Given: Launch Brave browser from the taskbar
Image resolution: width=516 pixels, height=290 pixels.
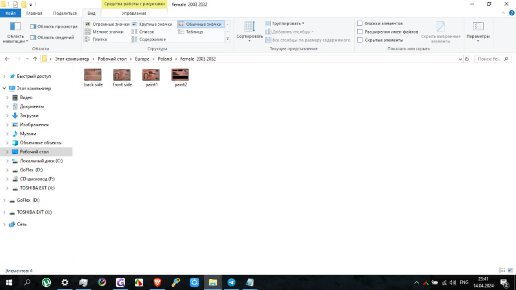Looking at the screenshot, I should [x=157, y=282].
